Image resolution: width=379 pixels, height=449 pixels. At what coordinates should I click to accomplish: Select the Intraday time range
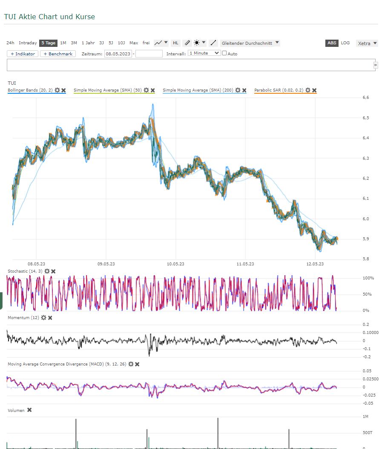(x=28, y=43)
